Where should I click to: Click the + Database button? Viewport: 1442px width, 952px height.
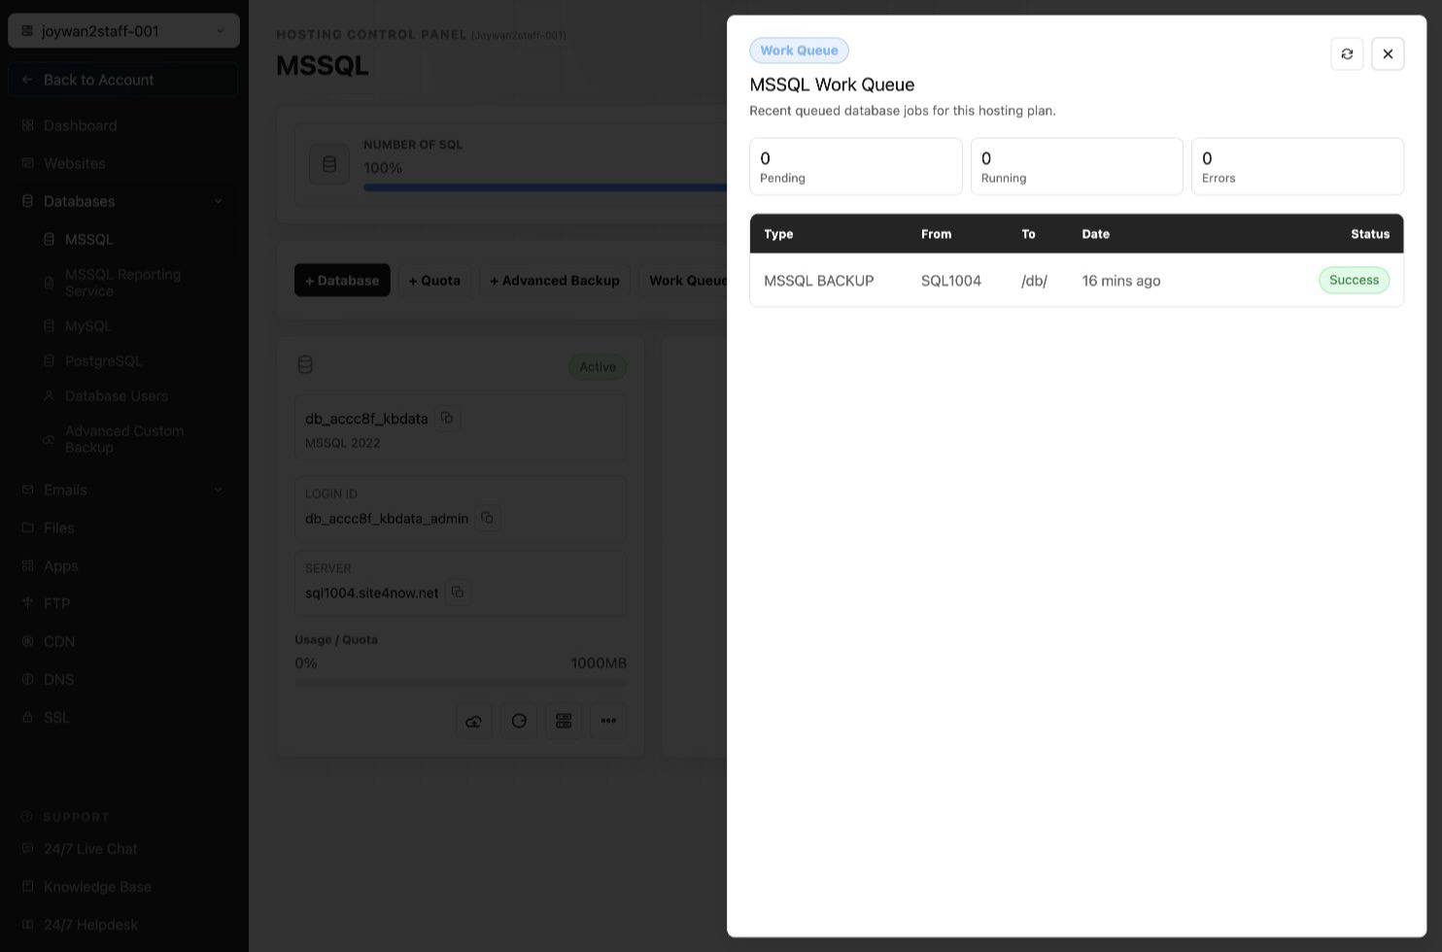342,280
